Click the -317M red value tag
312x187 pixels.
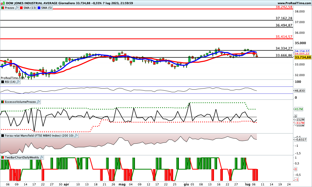tap(299, 123)
